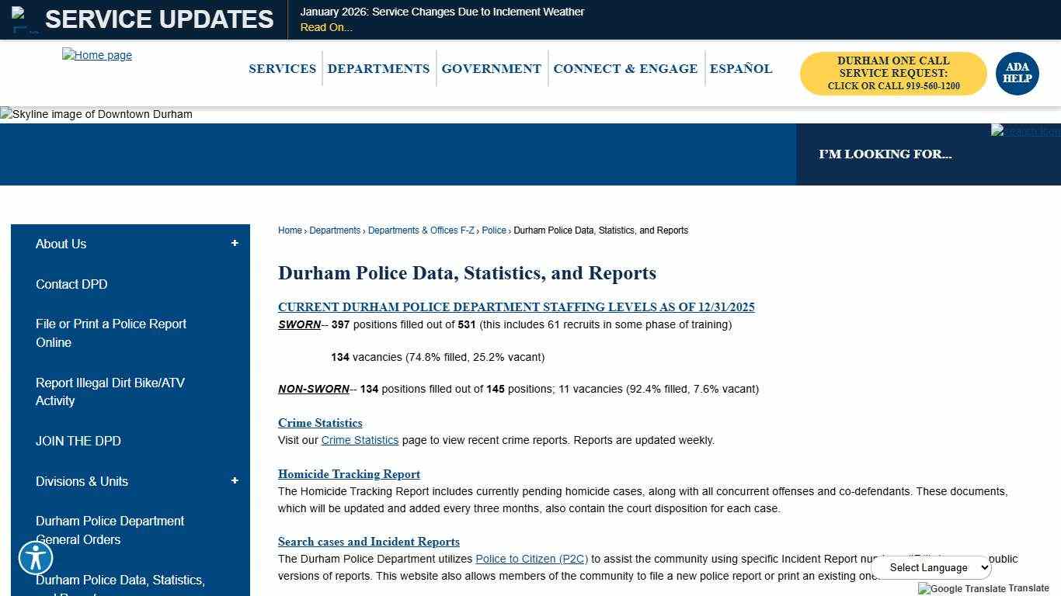This screenshot has height=596, width=1061.
Task: Visit the Crime Statistics page link
Action: (x=360, y=440)
